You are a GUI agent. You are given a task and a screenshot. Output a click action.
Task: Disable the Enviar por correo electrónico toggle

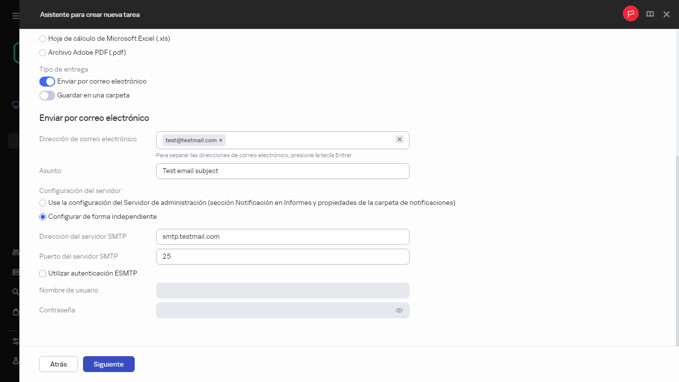pos(47,81)
